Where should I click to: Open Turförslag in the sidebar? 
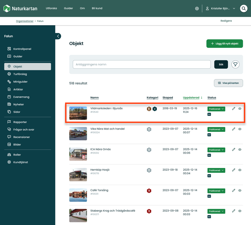click(20, 74)
